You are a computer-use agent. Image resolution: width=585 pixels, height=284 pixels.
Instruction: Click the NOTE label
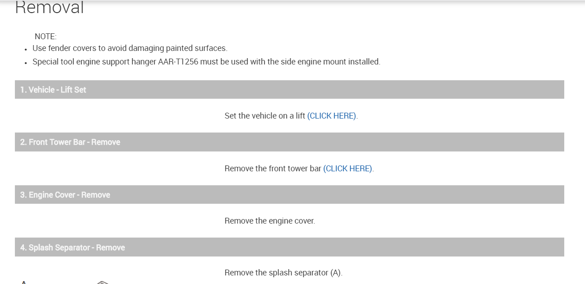point(46,37)
